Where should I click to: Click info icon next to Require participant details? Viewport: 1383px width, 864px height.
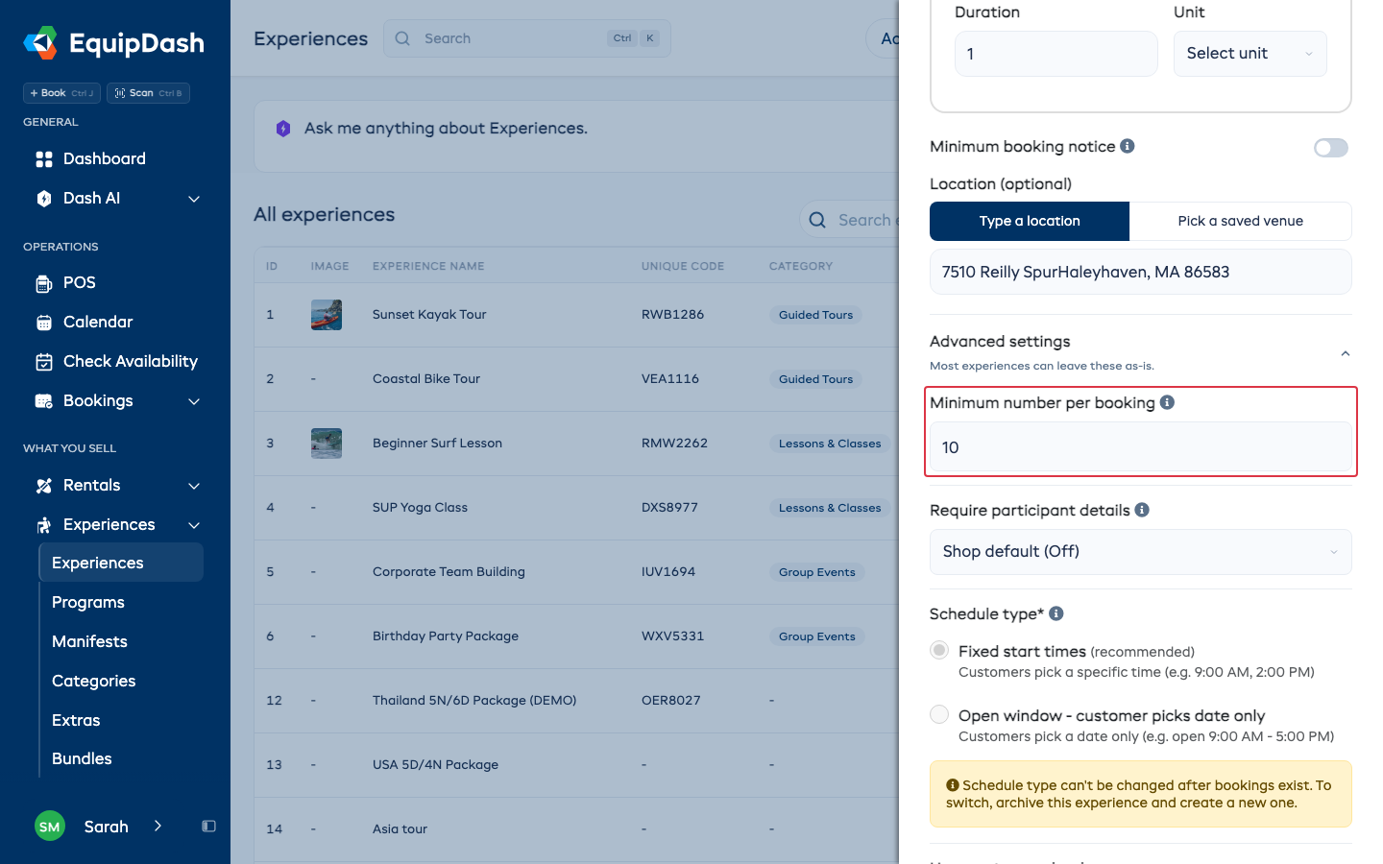1142,510
